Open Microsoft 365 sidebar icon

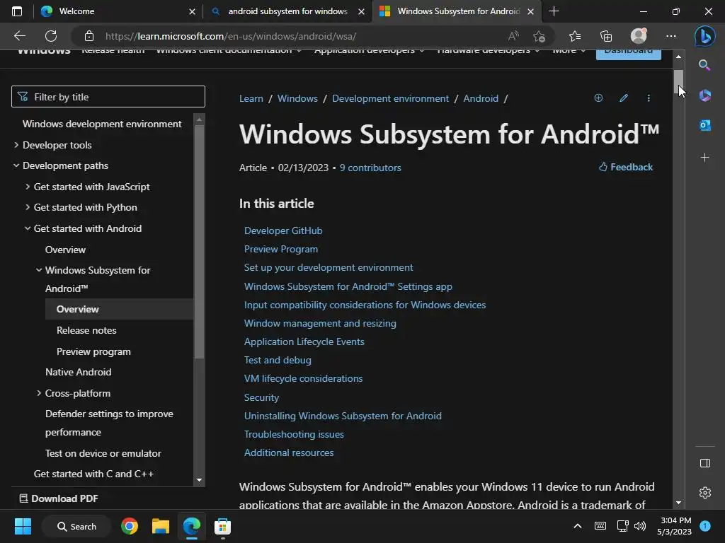tap(704, 95)
